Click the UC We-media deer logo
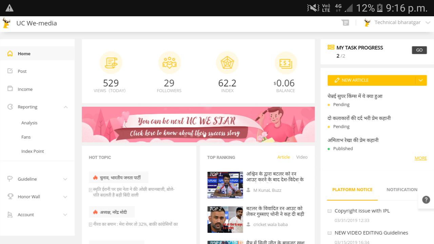Image resolution: width=434 pixels, height=244 pixels. (x=6, y=22)
